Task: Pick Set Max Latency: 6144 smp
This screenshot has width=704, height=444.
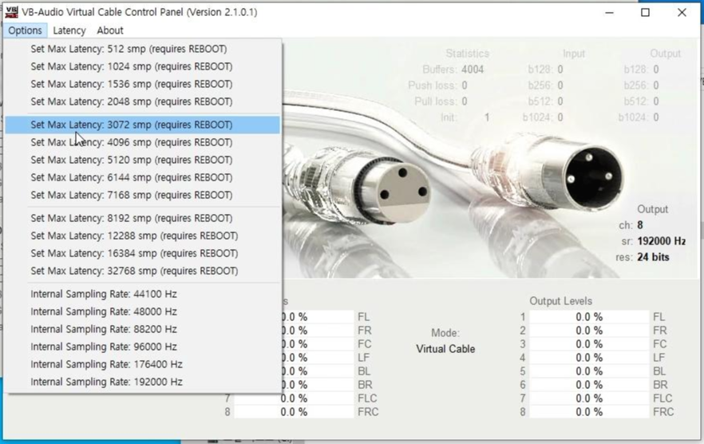Action: coord(142,177)
